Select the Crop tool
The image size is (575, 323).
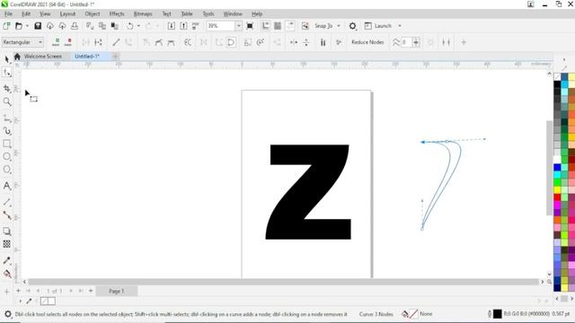(x=6, y=88)
